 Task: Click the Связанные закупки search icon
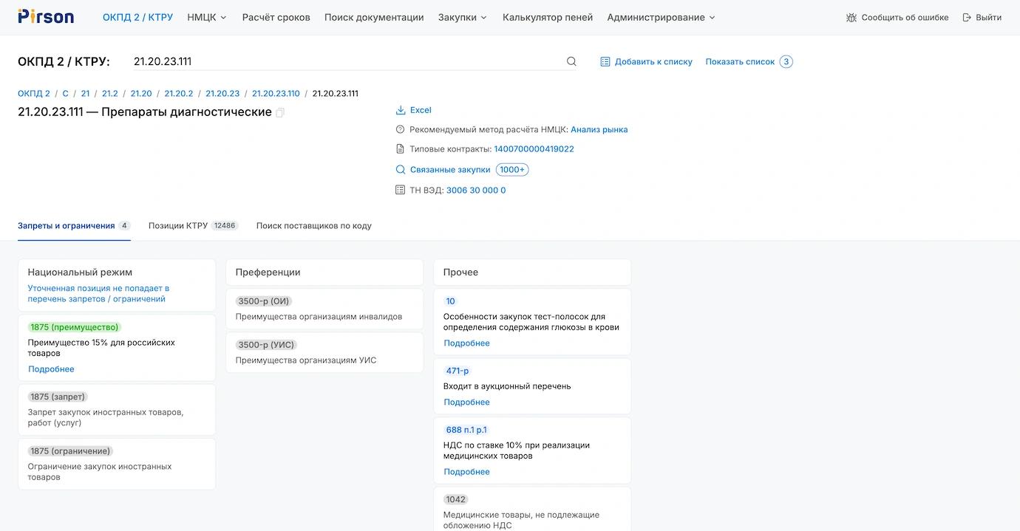coord(401,170)
